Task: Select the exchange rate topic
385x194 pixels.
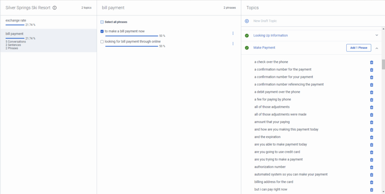Action: click(16, 21)
